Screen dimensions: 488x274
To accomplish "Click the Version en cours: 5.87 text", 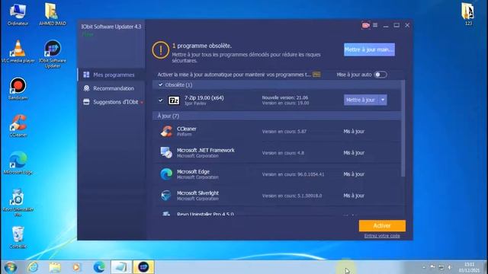I will pyautogui.click(x=284, y=132).
